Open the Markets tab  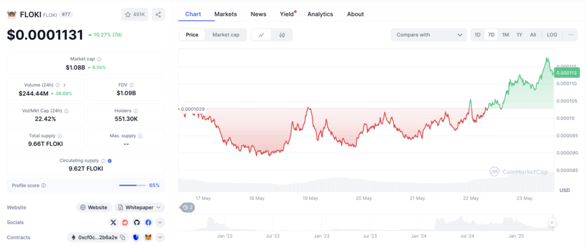click(x=225, y=14)
